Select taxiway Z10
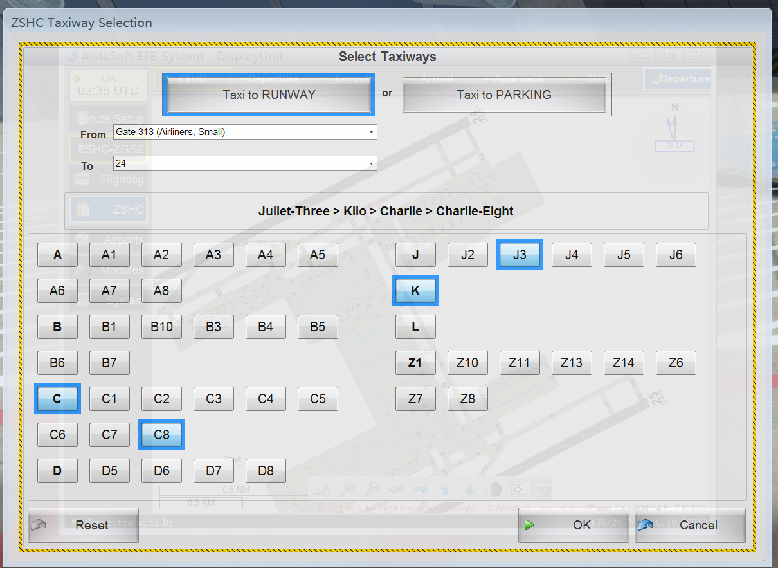This screenshot has height=568, width=778. tap(467, 363)
